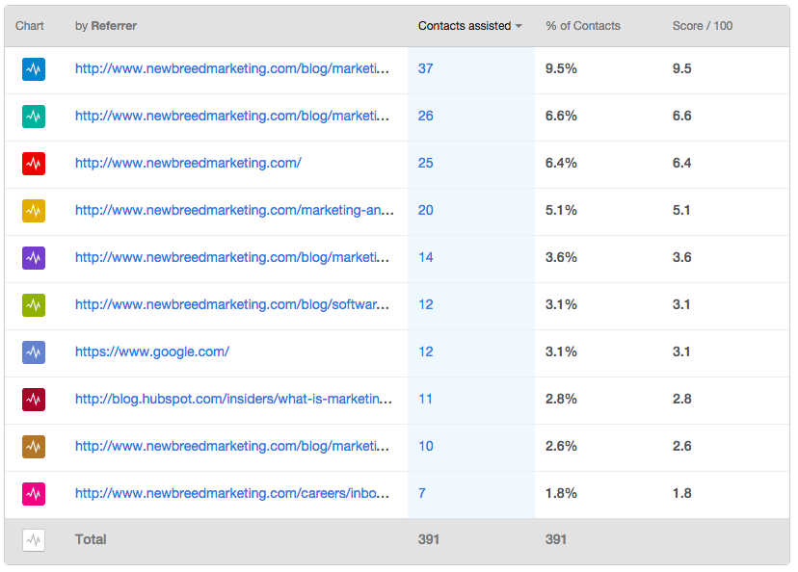This screenshot has width=798, height=572.
Task: Toggle the pink chart icon for careers row
Action: (x=34, y=494)
